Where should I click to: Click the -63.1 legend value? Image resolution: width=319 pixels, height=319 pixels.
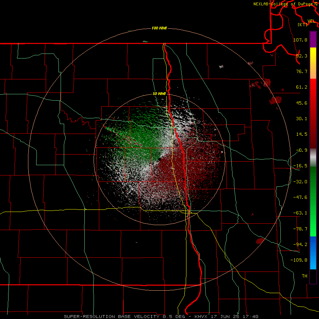(300, 213)
